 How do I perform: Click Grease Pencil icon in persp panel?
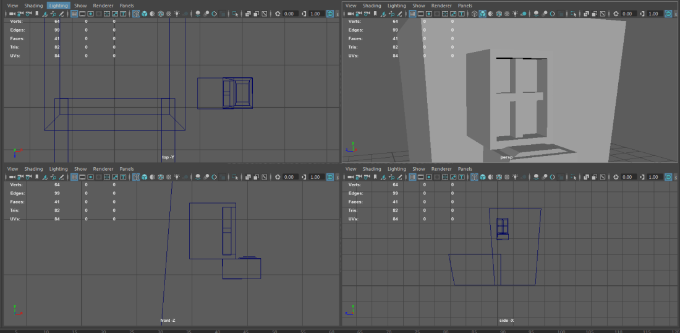pyautogui.click(x=399, y=14)
